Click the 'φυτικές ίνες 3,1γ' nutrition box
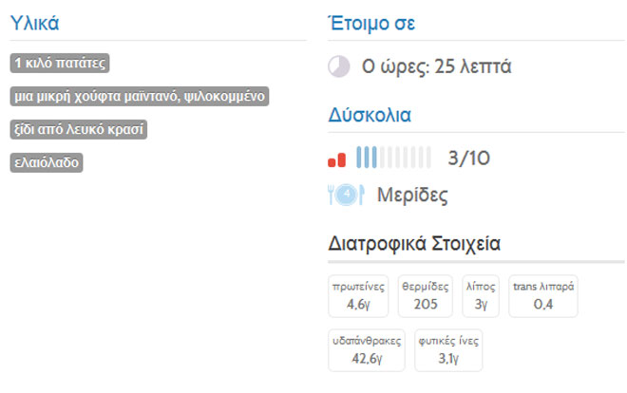This screenshot has width=627, height=393. click(x=448, y=348)
